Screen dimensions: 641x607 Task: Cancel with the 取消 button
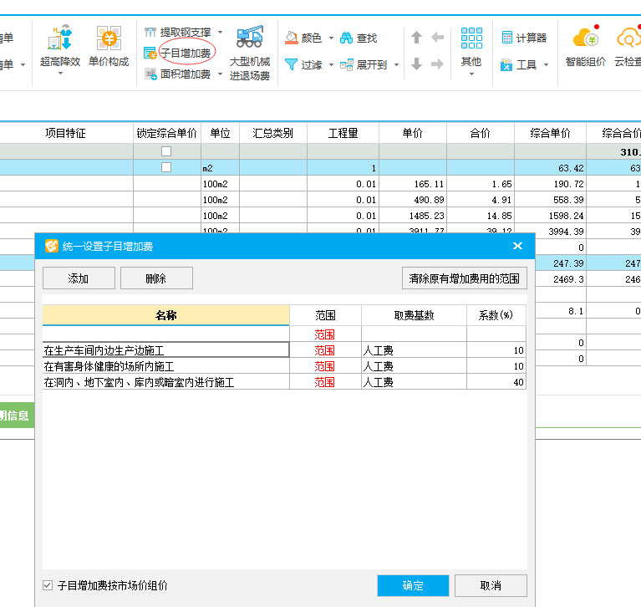pyautogui.click(x=491, y=585)
